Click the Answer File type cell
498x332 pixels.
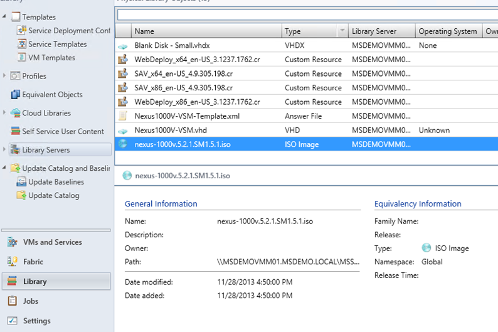[x=304, y=116]
